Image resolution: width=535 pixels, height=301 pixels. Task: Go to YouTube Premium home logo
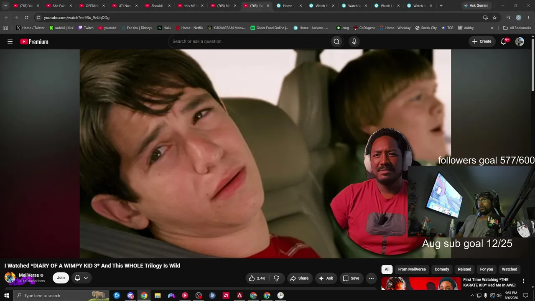coord(34,41)
